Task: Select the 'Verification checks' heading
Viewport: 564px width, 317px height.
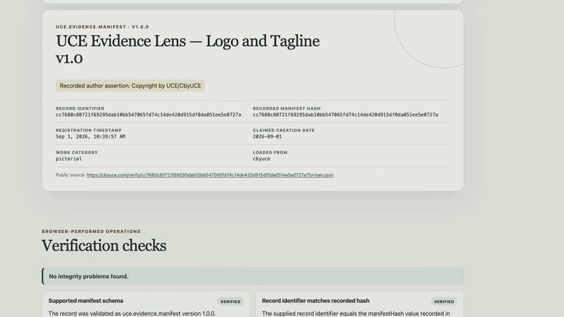Action: pos(104,246)
